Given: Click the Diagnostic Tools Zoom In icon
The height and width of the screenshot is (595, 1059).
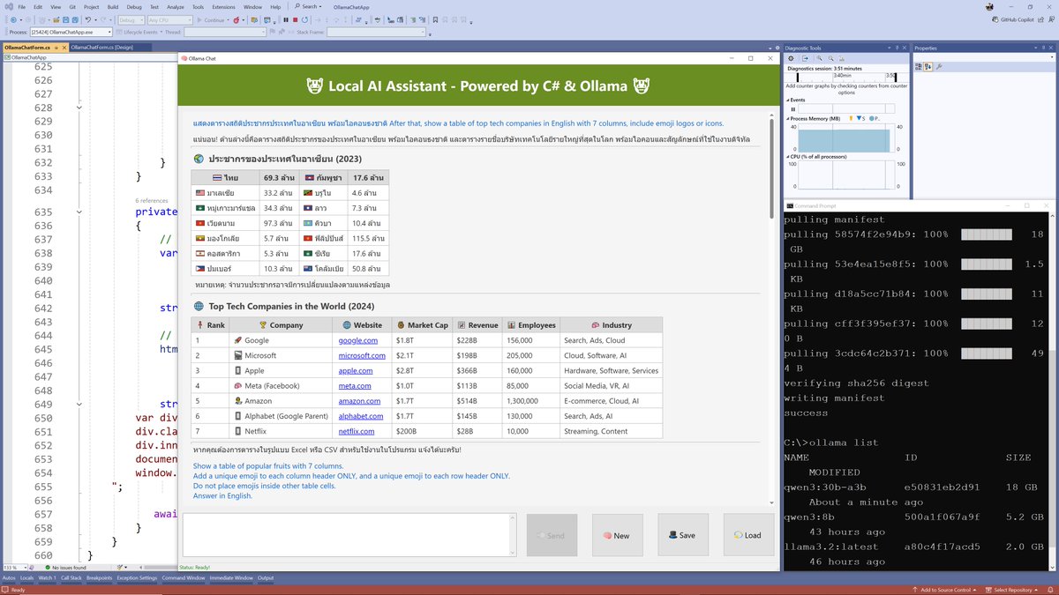Looking at the screenshot, I should pyautogui.click(x=819, y=58).
